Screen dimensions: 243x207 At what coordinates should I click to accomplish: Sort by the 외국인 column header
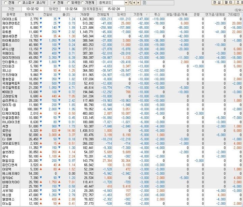point(122,14)
